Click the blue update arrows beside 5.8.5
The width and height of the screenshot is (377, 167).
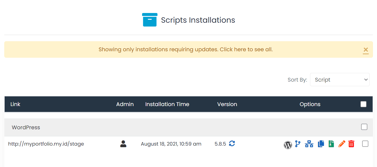(232, 144)
